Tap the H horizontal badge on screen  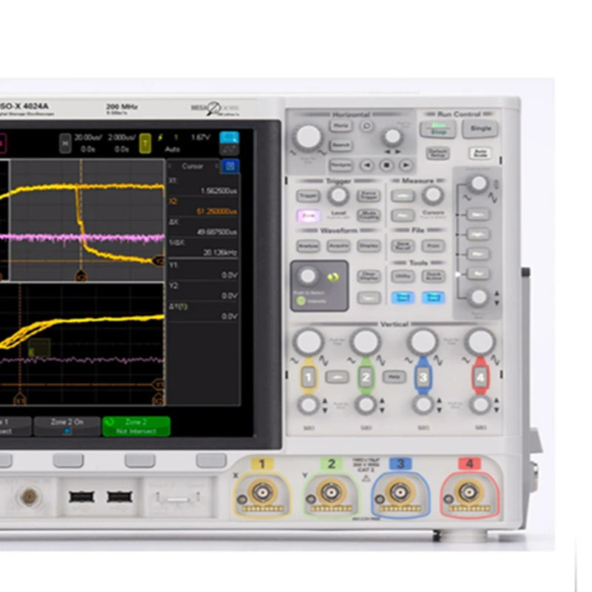(x=65, y=144)
